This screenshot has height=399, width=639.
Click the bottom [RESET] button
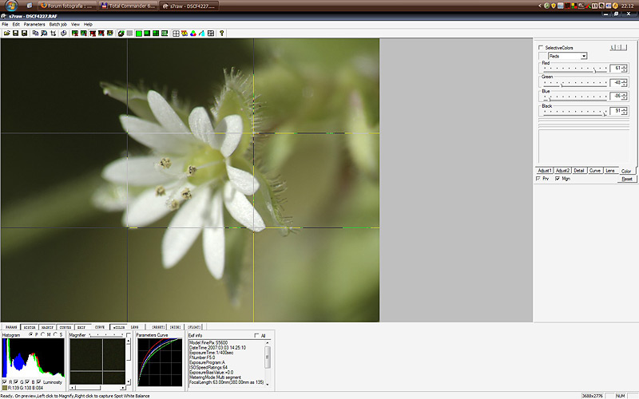click(158, 327)
